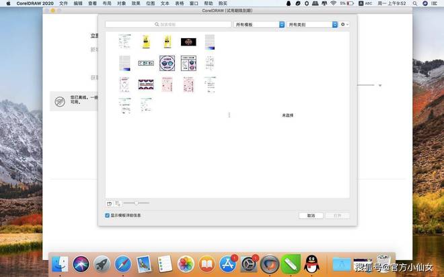Click the icon beside the browse folder icon
Viewport: 444px width, 277px height.
coord(118,203)
